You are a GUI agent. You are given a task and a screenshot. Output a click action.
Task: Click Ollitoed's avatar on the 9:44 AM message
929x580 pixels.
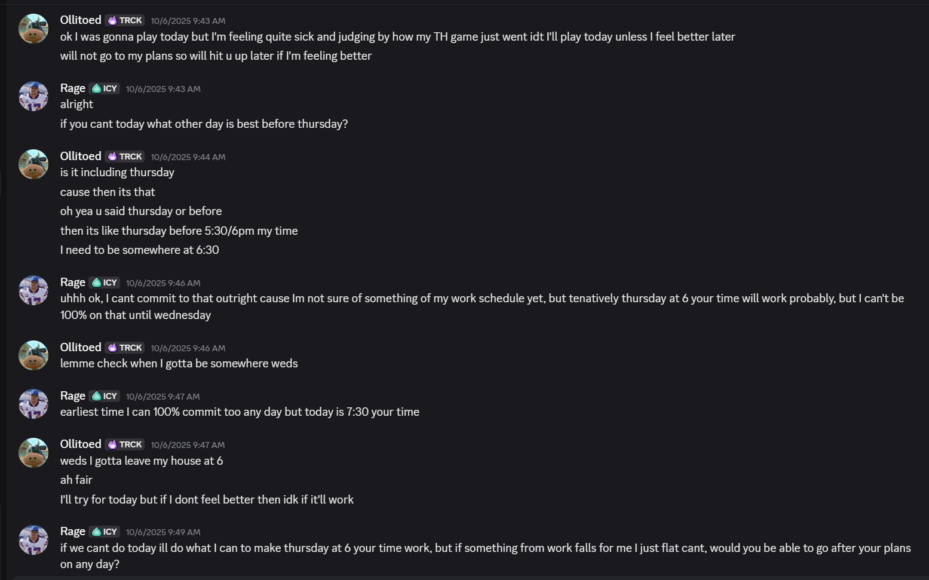(33, 165)
